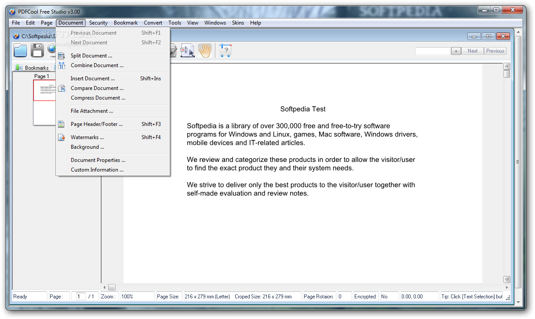Select the text selection tool icon
Viewport: 535px width, 319px height.
[188, 50]
